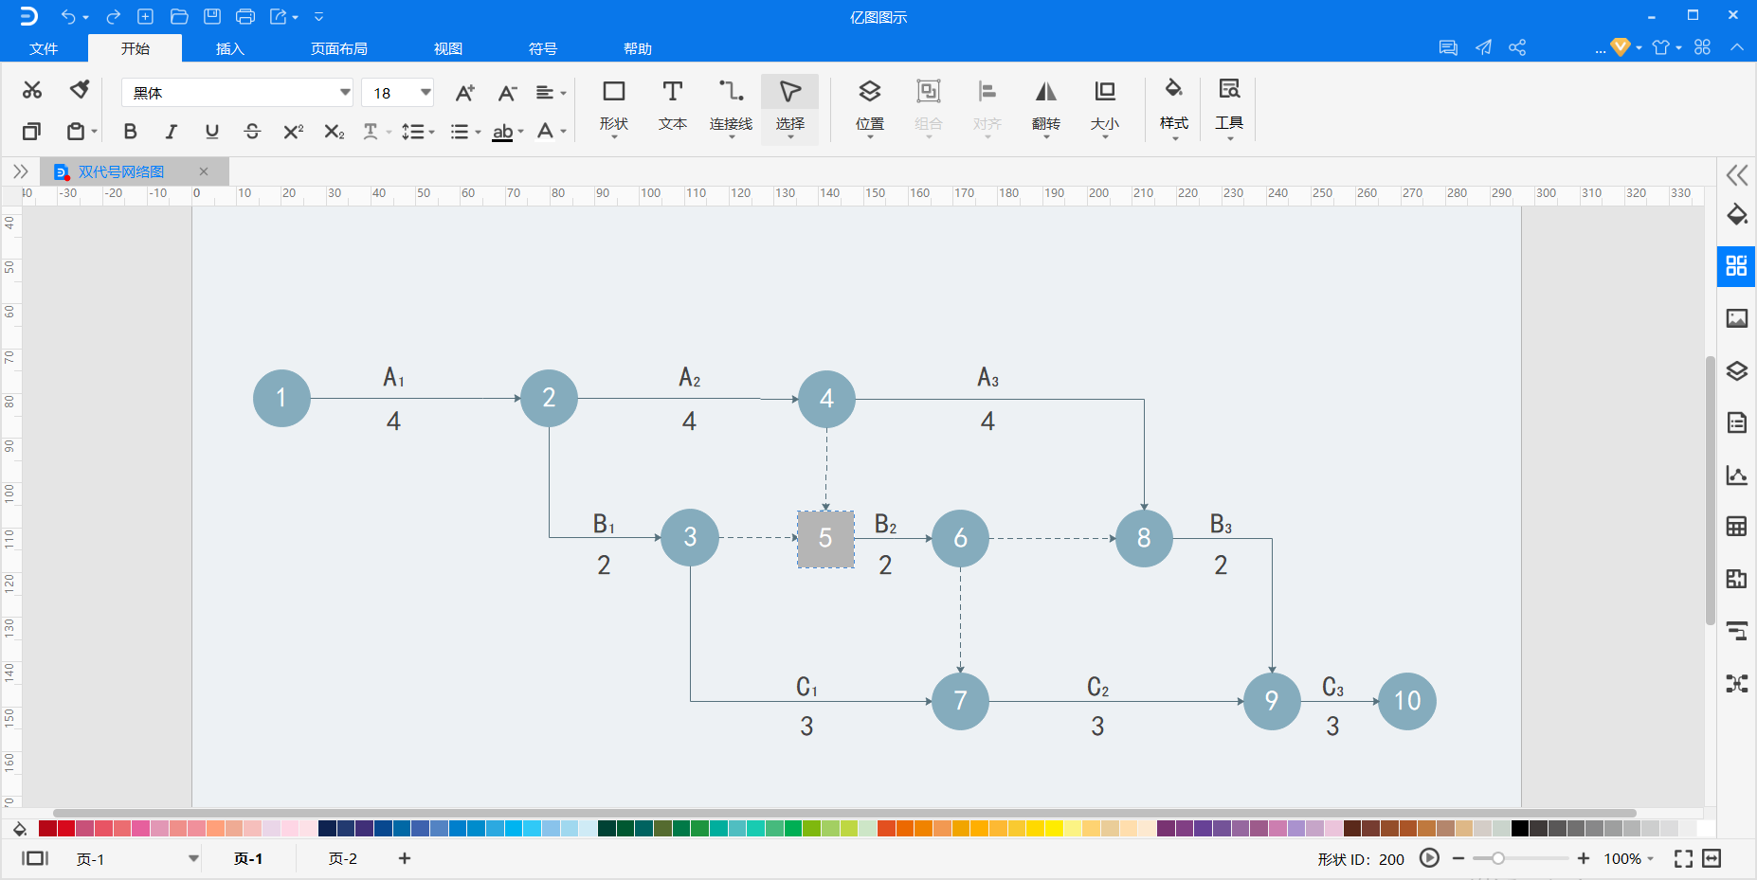This screenshot has width=1757, height=880.
Task: Click the Print icon in title bar
Action: [x=245, y=16]
